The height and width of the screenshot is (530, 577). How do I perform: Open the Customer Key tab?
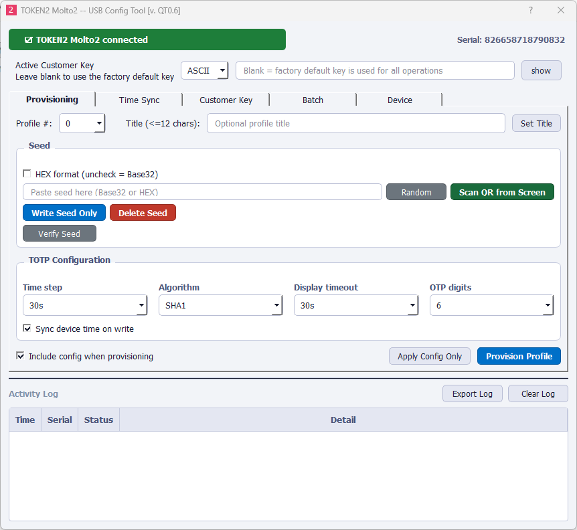coord(226,100)
